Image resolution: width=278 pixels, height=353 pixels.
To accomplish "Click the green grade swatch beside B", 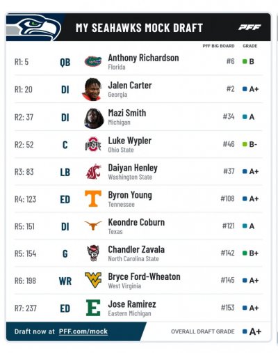I will 245,61.
